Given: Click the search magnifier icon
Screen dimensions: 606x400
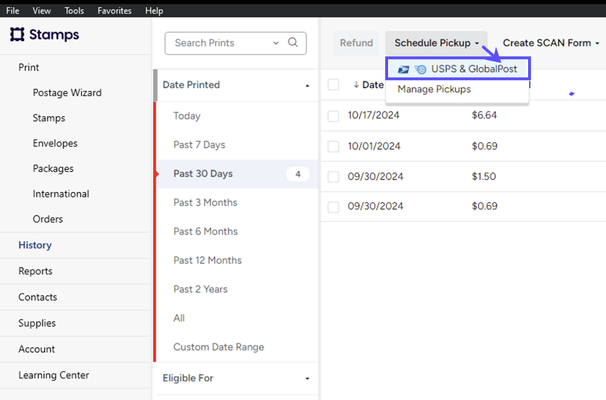Looking at the screenshot, I should tap(293, 43).
